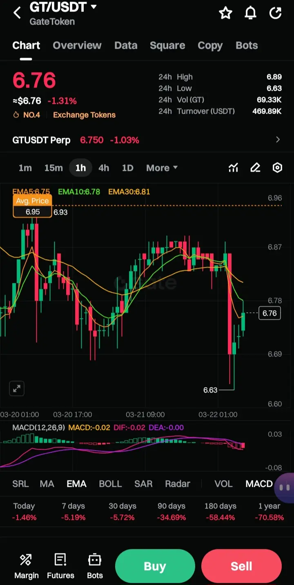Tap the GateToken subtitle
This screenshot has height=585, width=294.
[x=52, y=22]
